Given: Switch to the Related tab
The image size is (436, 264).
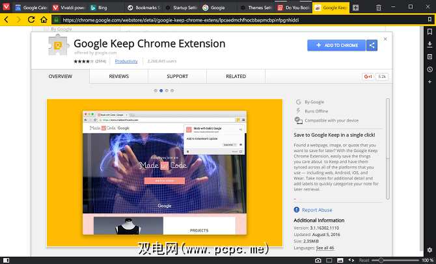Looking at the screenshot, I should tap(236, 77).
